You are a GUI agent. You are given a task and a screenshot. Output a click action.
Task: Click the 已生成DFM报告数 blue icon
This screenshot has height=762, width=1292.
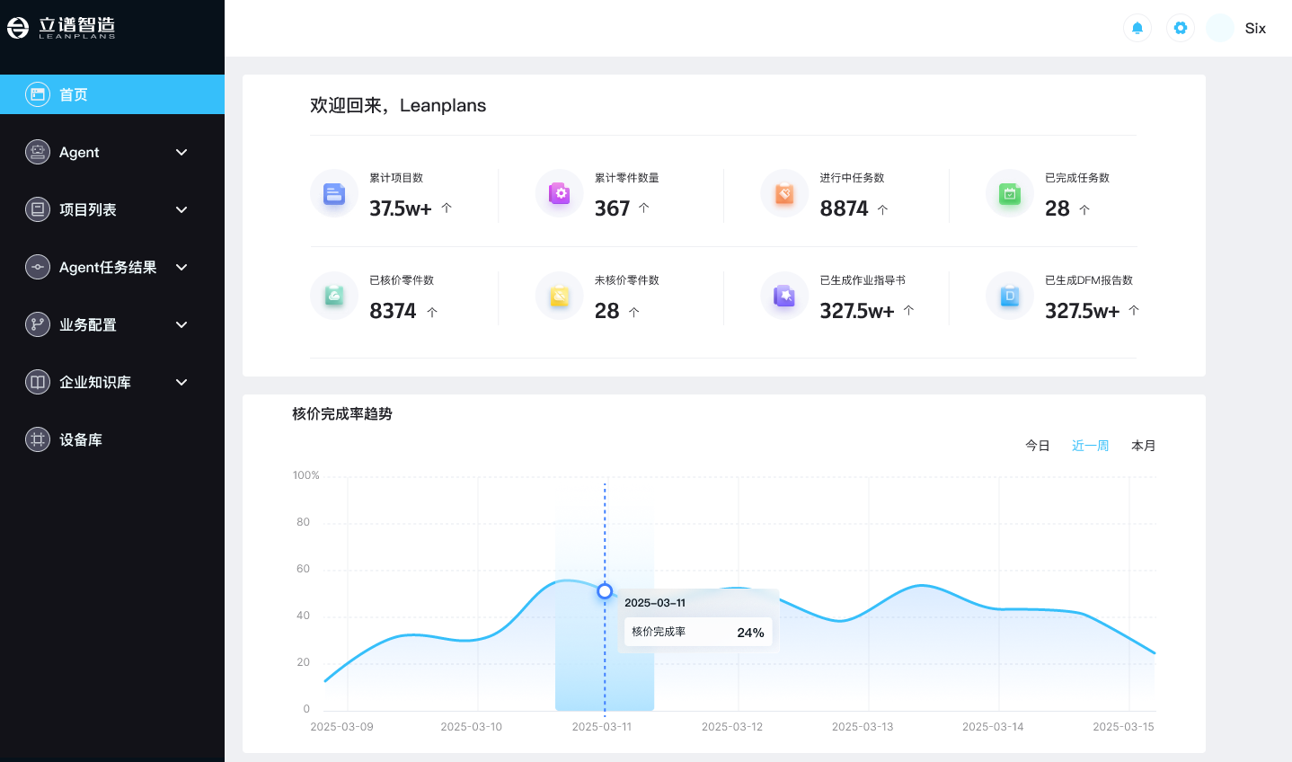coord(1010,296)
